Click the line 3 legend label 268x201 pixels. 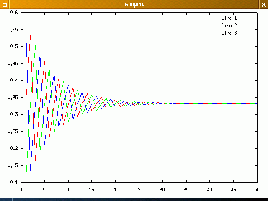229,33
